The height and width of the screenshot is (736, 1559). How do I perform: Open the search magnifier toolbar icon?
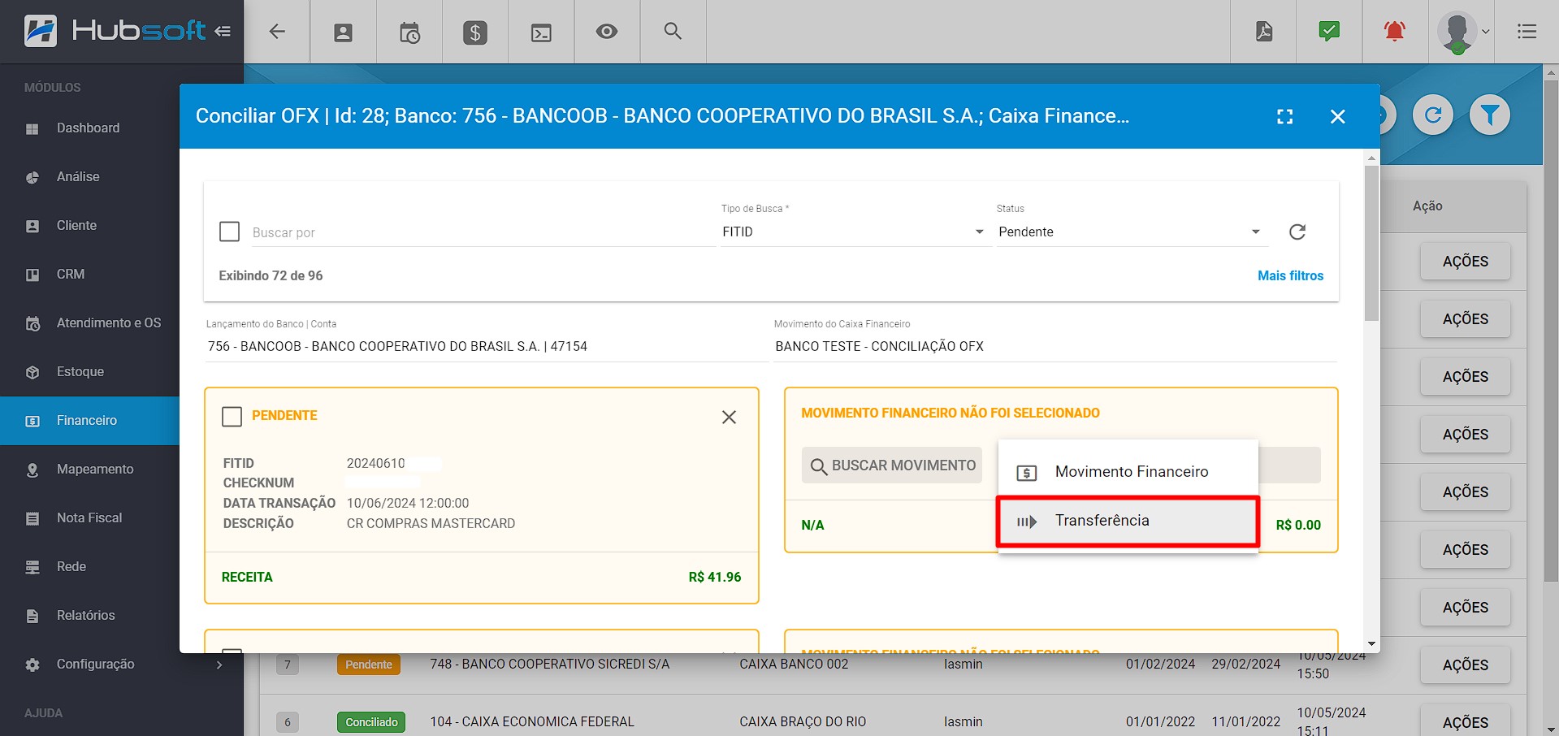[x=673, y=31]
